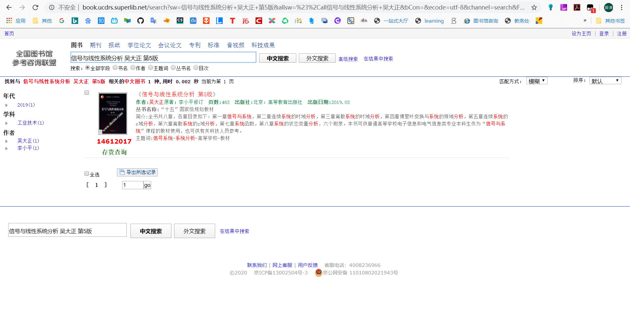Open the Baidu bookmark icon

click(x=88, y=21)
